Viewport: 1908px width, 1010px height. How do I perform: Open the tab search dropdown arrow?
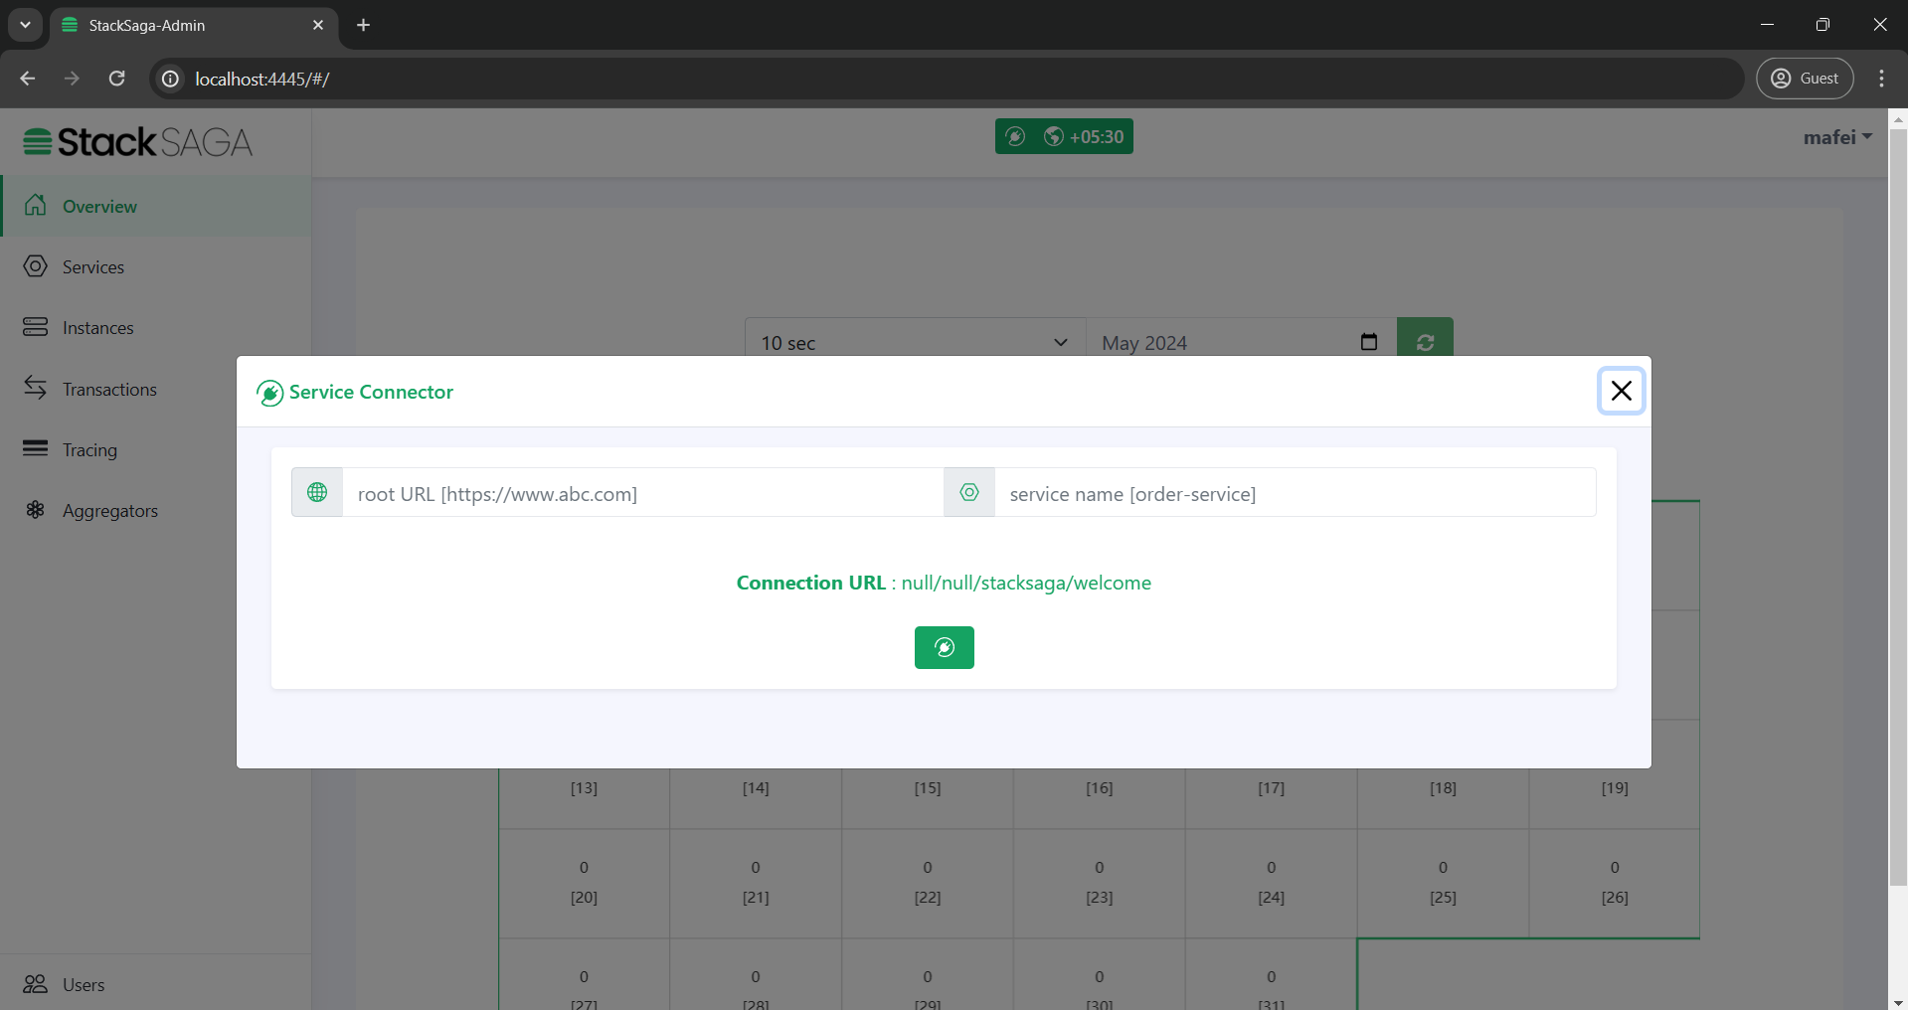click(x=25, y=25)
